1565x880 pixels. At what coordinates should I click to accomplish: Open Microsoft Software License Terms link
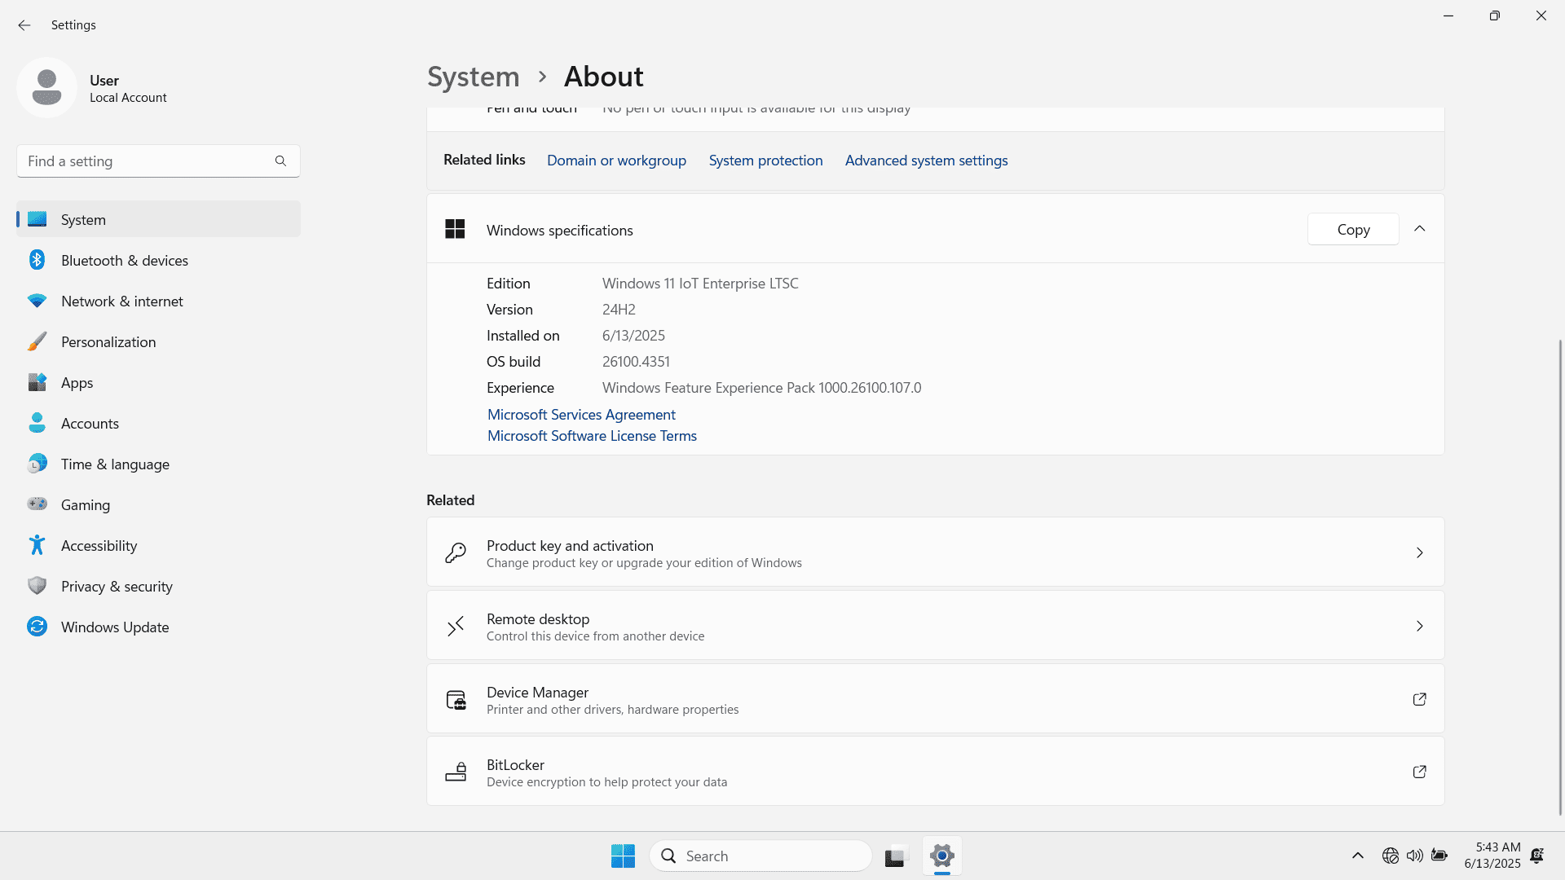pyautogui.click(x=592, y=436)
